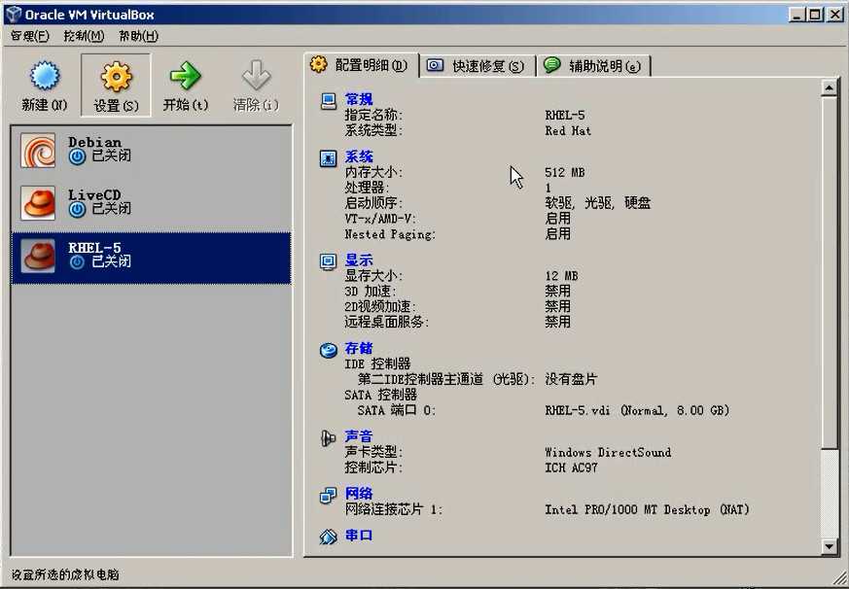Click the VirtualBox title bar cube icon
This screenshot has width=849, height=589.
click(13, 14)
